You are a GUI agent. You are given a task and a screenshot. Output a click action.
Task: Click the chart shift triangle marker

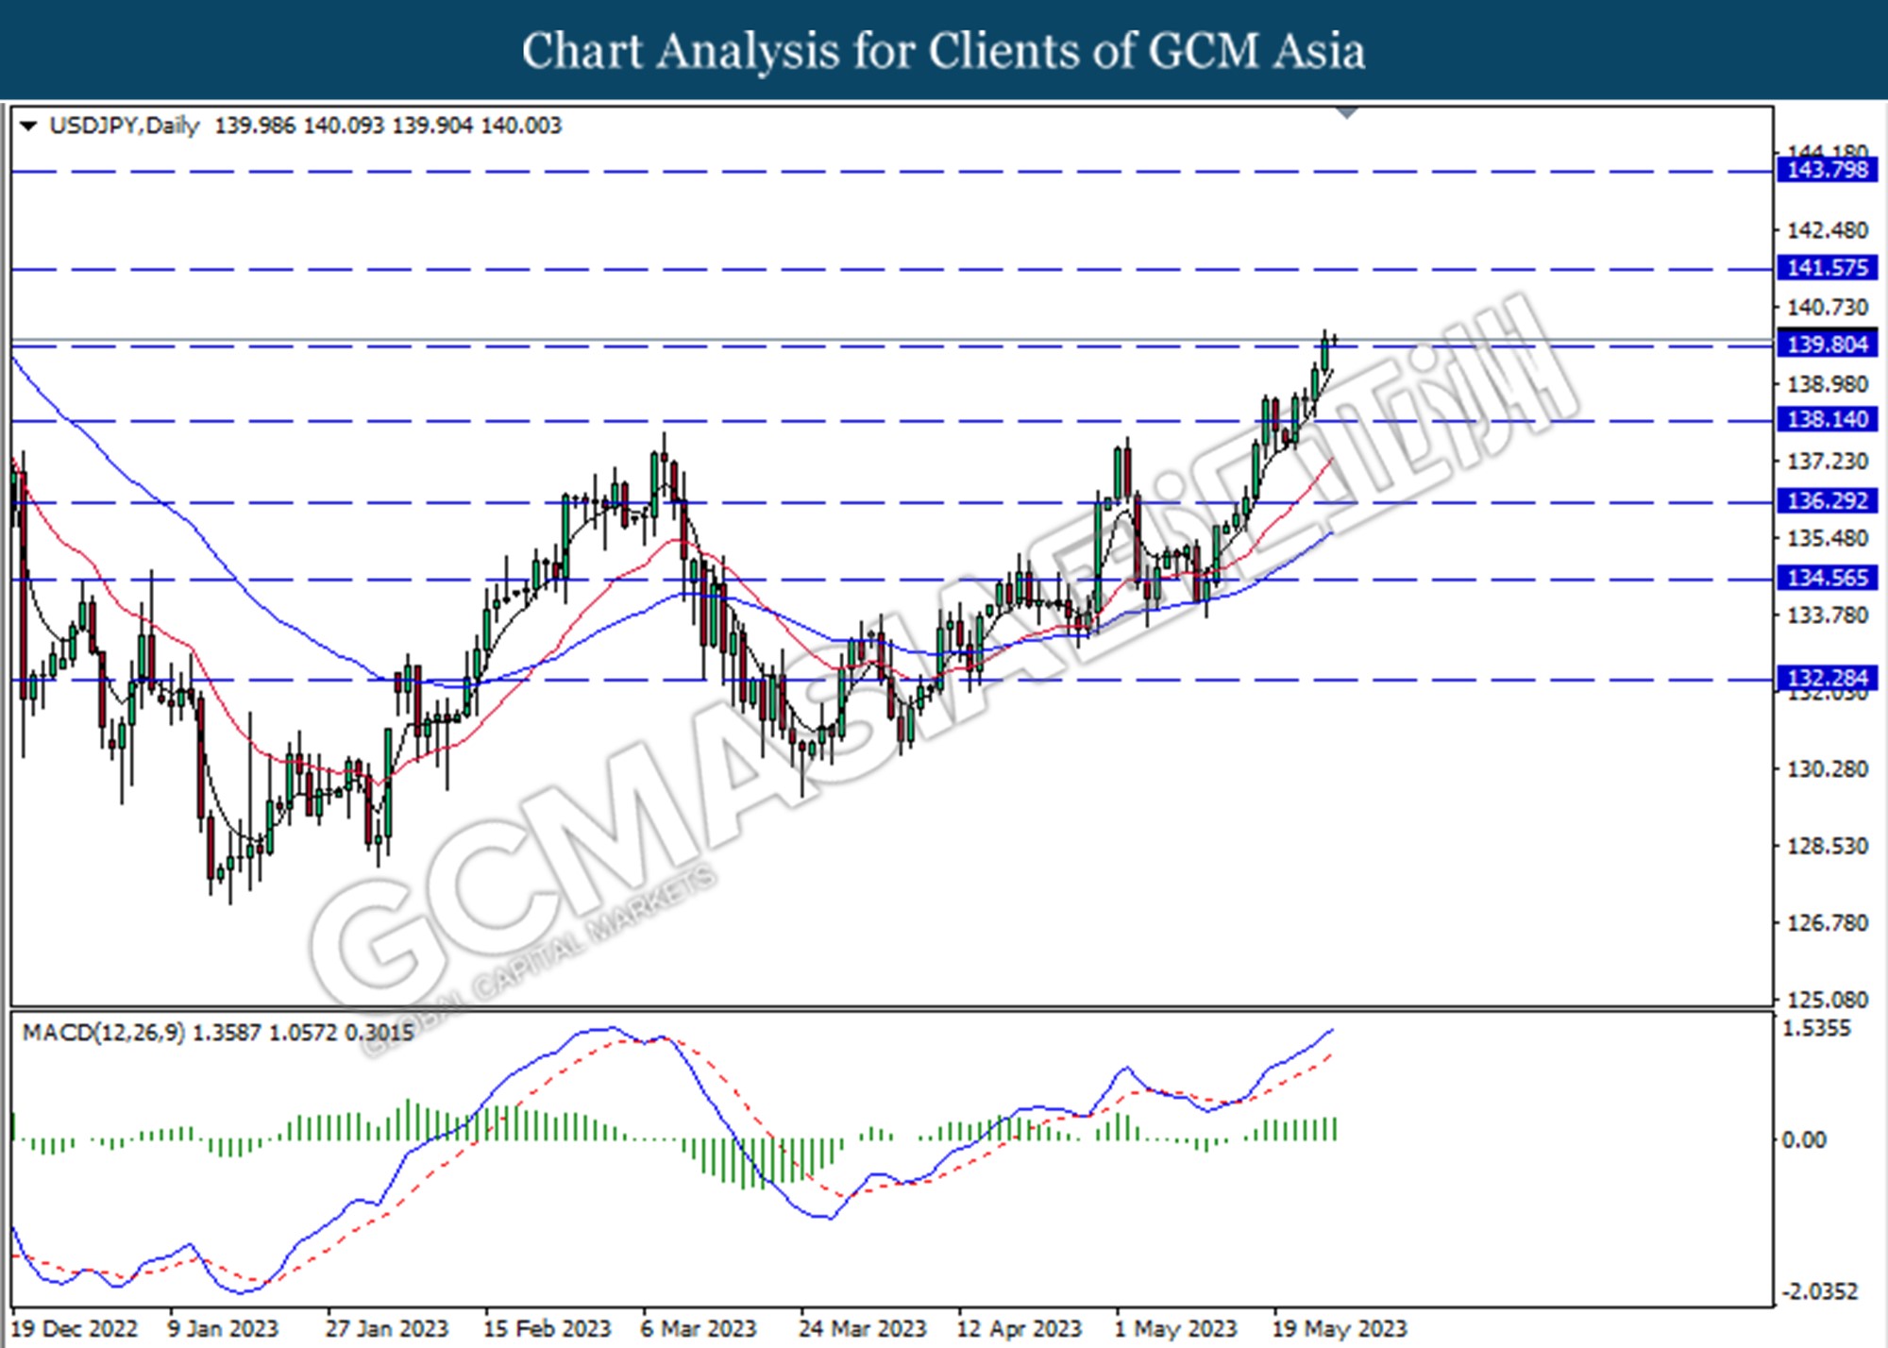1347,113
